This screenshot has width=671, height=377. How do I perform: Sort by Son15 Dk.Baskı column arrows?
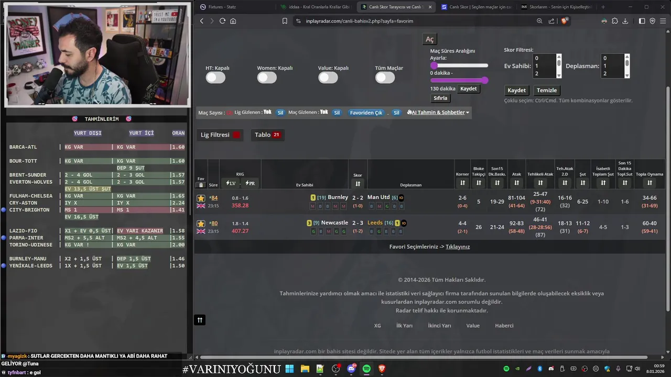pyautogui.click(x=497, y=183)
